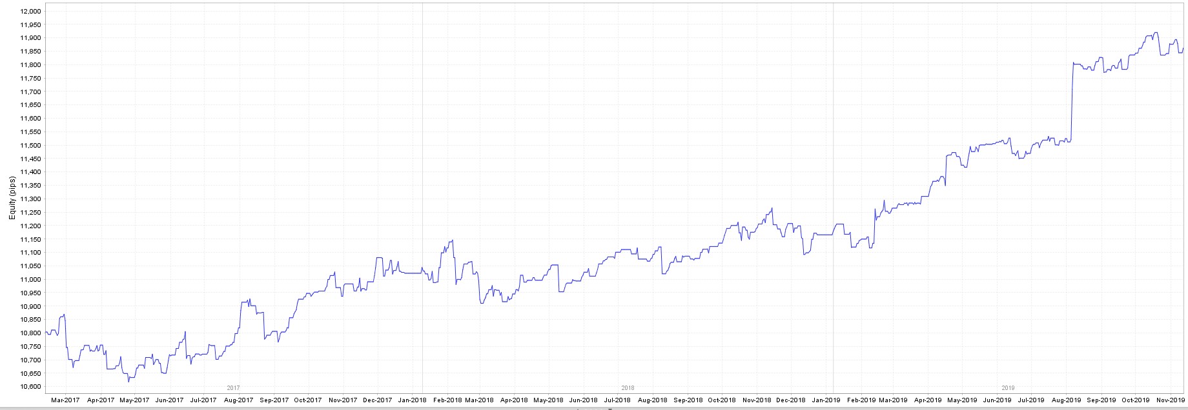This screenshot has width=1188, height=410.
Task: Click the 2019 year label
Action: click(x=1008, y=388)
